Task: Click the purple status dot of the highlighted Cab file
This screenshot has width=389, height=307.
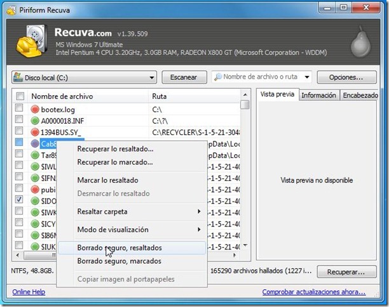Action: [35, 143]
